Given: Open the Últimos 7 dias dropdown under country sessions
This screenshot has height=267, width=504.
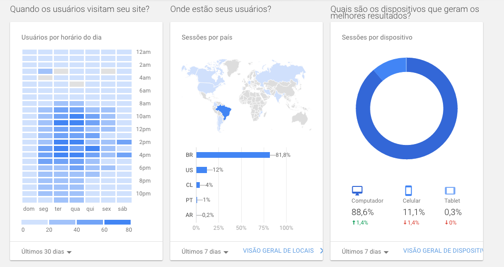Looking at the screenshot, I should tap(205, 251).
